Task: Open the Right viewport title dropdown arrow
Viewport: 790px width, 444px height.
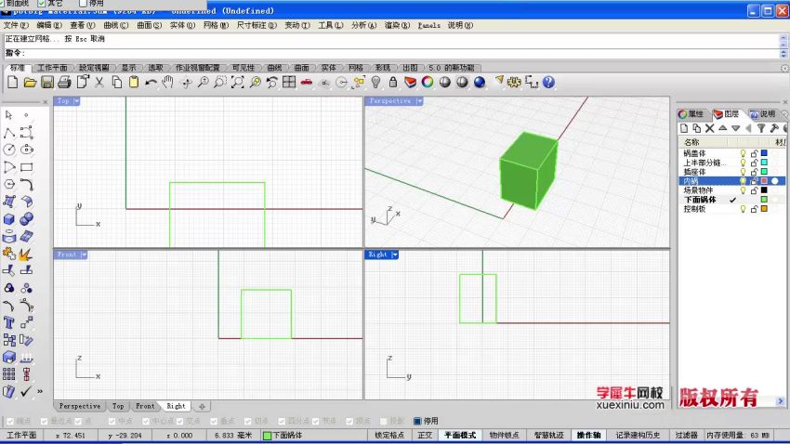Action: pos(395,255)
